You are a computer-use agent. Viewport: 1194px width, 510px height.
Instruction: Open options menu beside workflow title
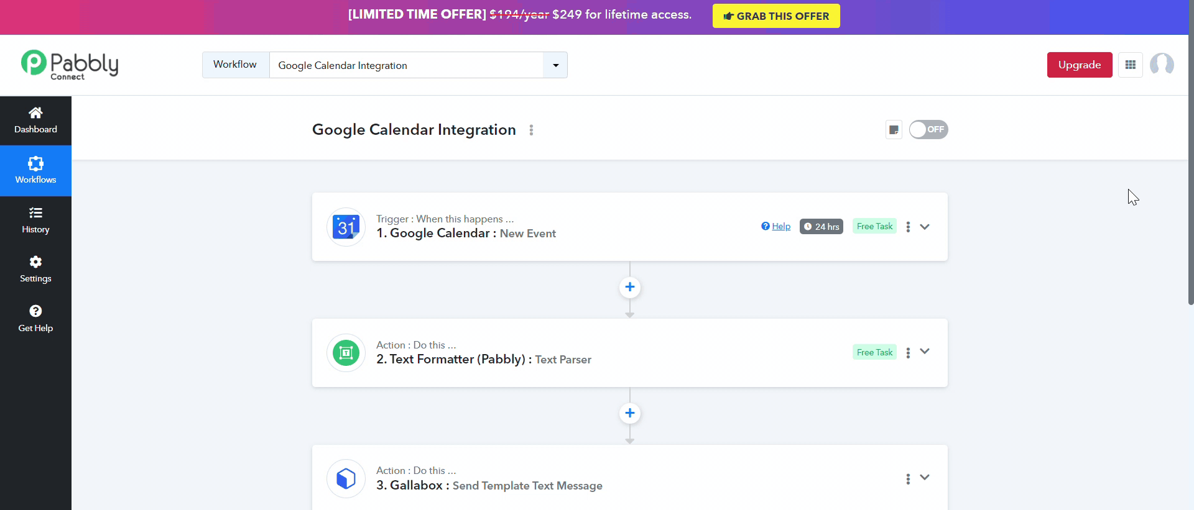531,130
